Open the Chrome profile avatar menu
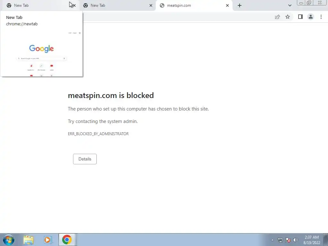 311,17
